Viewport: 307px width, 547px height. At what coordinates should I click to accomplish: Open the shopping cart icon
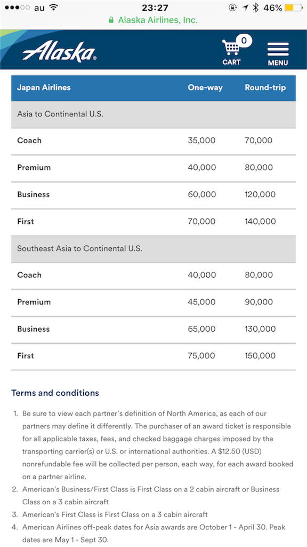coord(231,52)
